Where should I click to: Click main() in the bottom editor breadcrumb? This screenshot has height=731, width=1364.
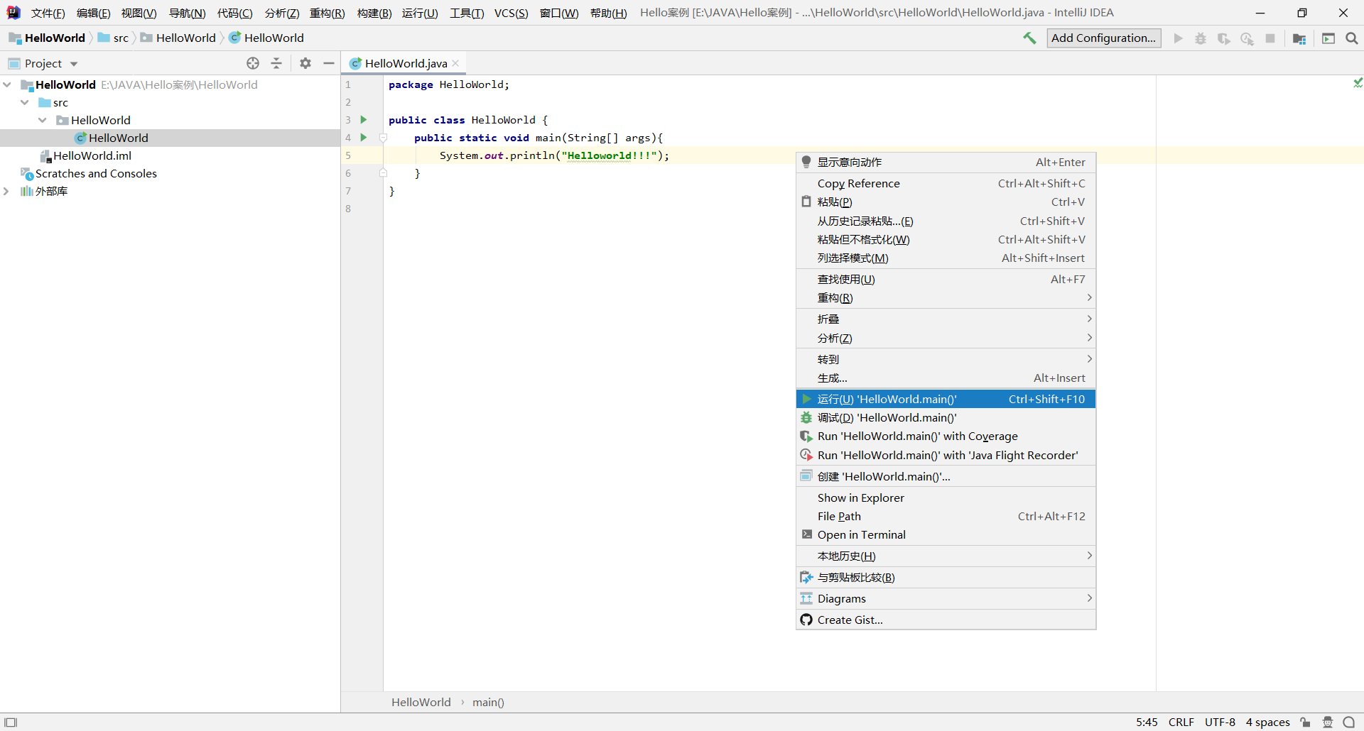click(x=488, y=703)
